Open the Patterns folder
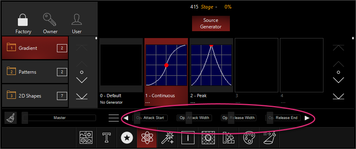Viewport: 356px width, 149px height. [35, 72]
